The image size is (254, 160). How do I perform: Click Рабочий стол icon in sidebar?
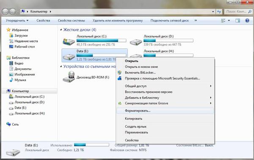(x=11, y=47)
